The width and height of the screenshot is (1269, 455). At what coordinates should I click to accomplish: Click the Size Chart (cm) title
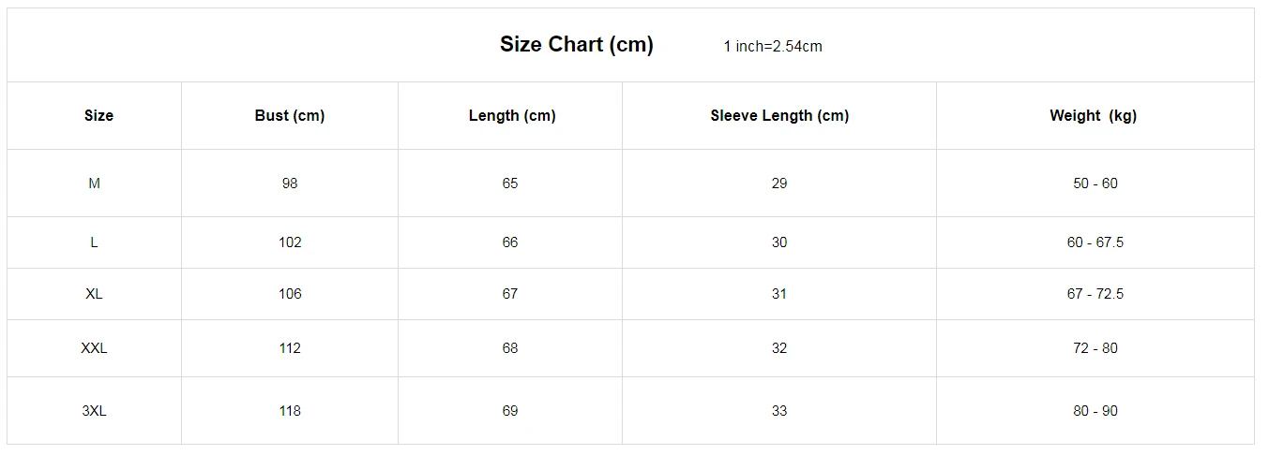point(576,44)
